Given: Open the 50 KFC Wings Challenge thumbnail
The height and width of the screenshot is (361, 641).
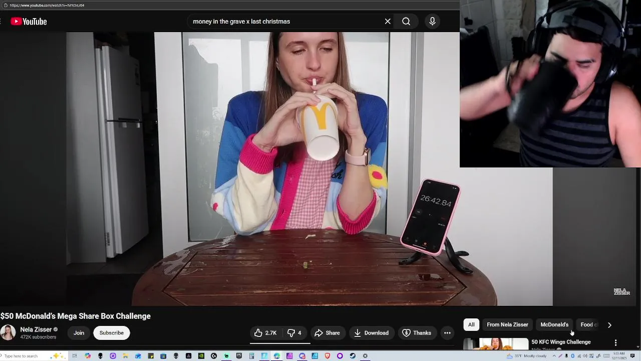Looking at the screenshot, I should pyautogui.click(x=496, y=344).
